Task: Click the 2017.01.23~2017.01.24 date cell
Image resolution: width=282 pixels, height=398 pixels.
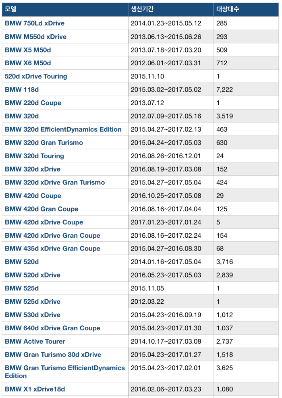Action: coord(166,222)
